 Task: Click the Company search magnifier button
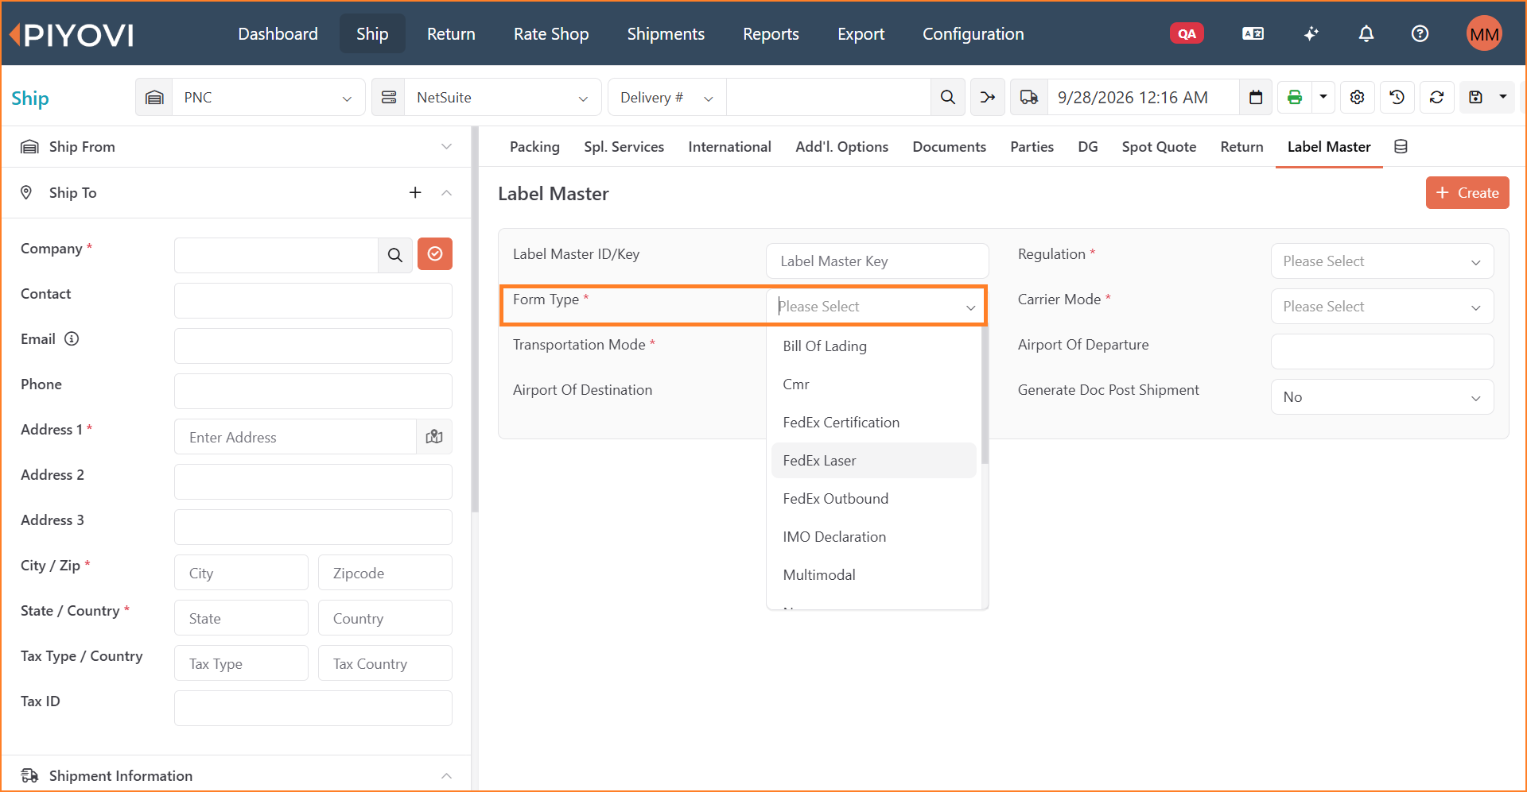[395, 255]
